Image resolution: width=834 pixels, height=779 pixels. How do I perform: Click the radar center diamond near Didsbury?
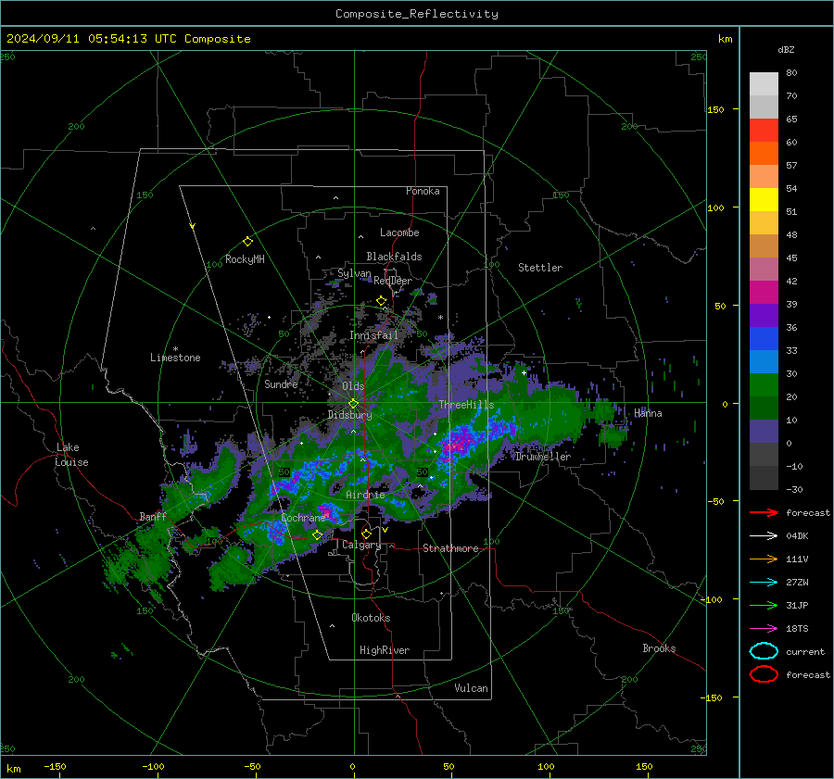pyautogui.click(x=354, y=404)
